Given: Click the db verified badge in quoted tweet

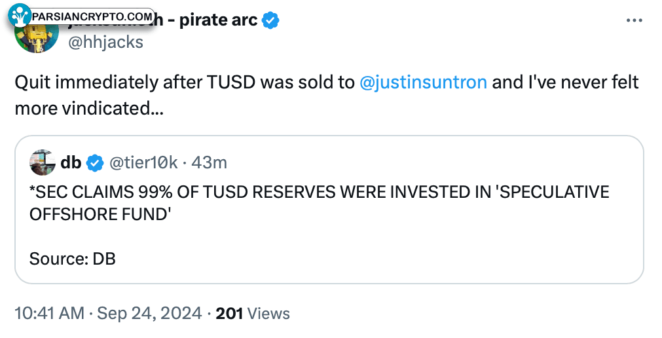Looking at the screenshot, I should point(95,162).
